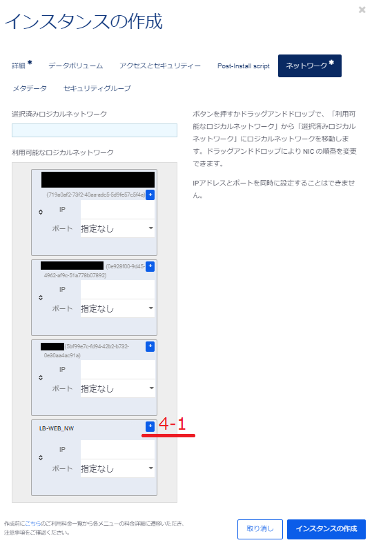Grab reorder handle of network 719a0af2

coord(41,212)
